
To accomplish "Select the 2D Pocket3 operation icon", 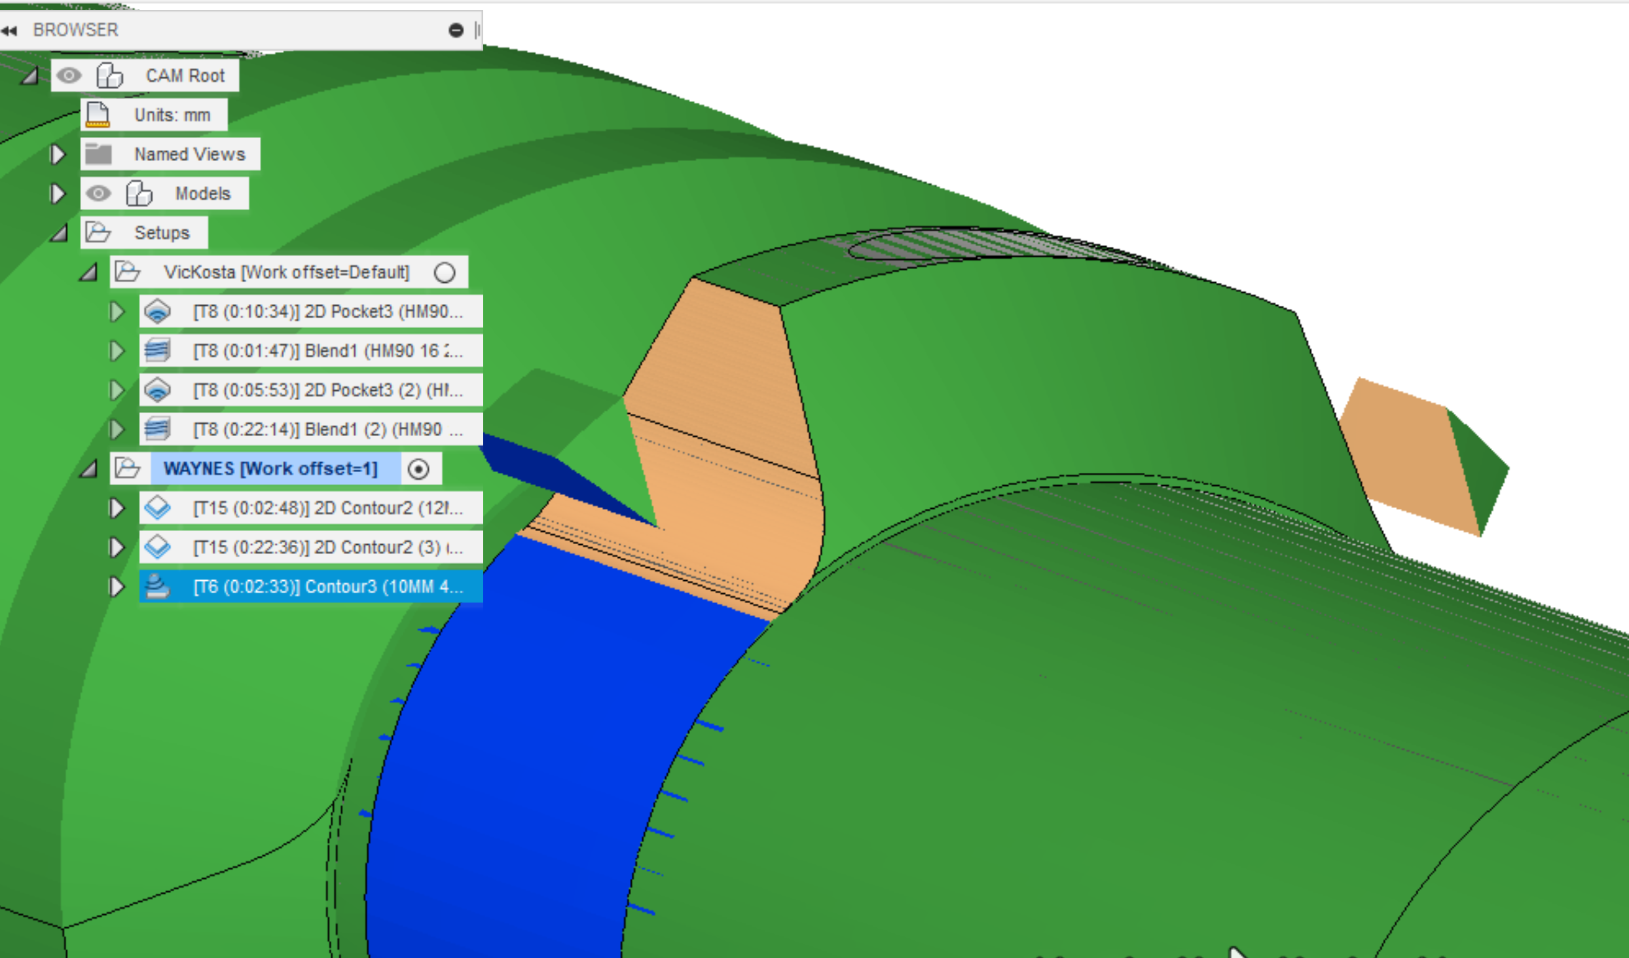I will [159, 311].
